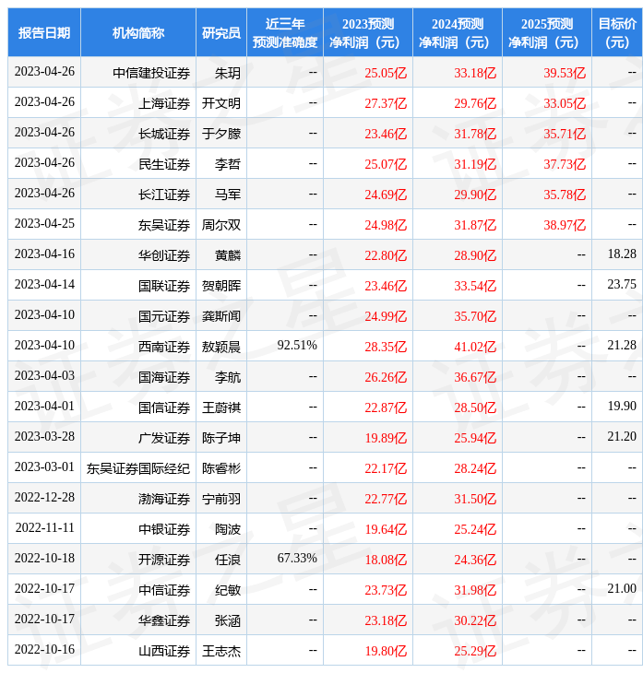Click the 机构简称 column header

click(138, 32)
